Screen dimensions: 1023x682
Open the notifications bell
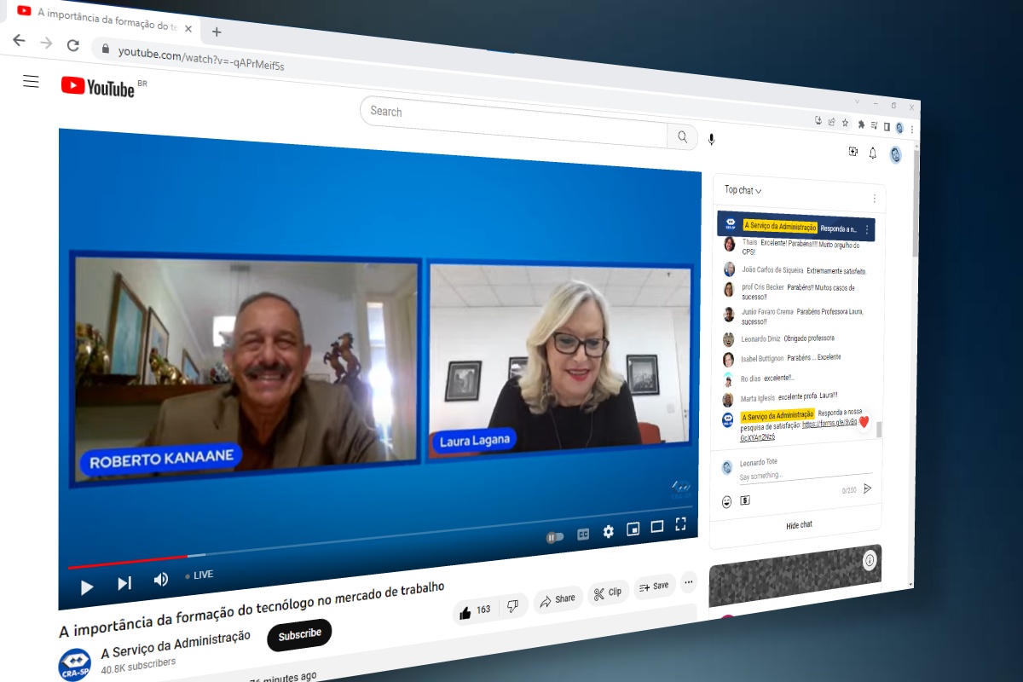point(872,153)
